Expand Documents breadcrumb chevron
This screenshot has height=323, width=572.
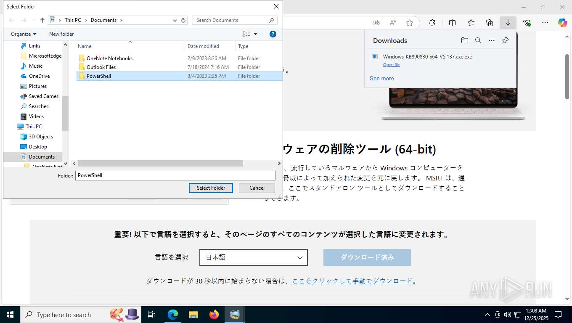pyautogui.click(x=121, y=20)
